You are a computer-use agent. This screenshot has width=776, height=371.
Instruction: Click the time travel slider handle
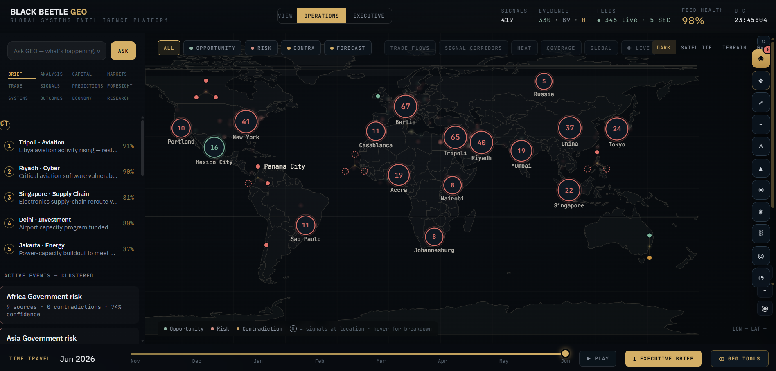pyautogui.click(x=565, y=353)
